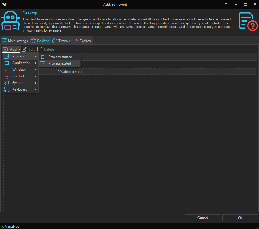Click the Control cursor icon in menu
Image resolution: width=259 pixels, height=229 pixels.
6,76
